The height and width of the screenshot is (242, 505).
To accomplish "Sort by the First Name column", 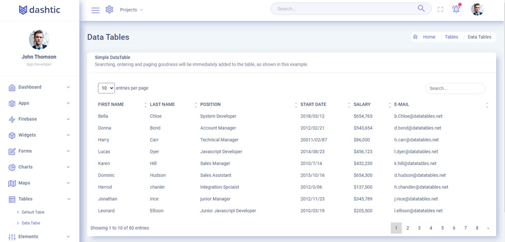I will tap(111, 104).
